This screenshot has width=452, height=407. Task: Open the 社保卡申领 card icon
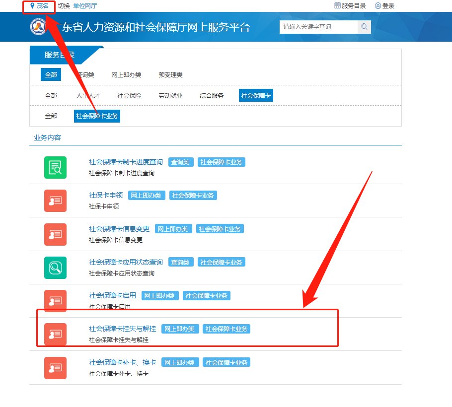point(55,201)
